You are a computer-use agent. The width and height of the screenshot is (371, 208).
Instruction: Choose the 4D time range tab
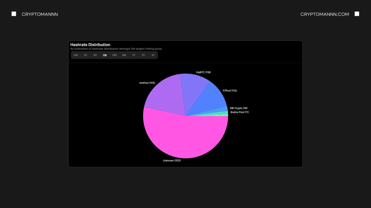[x=95, y=55]
